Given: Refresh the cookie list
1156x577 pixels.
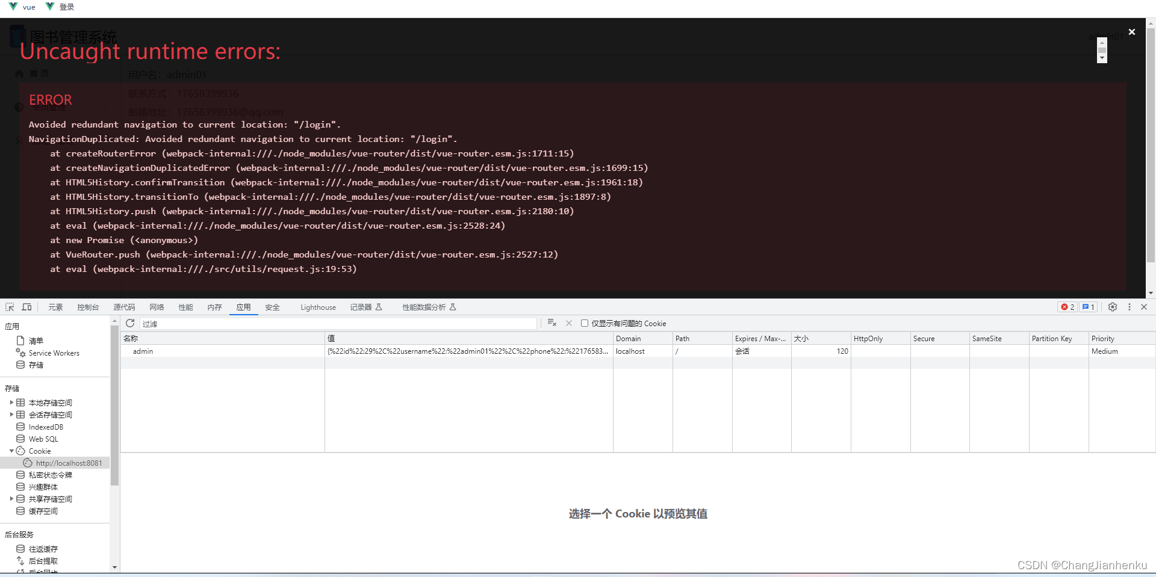Looking at the screenshot, I should 130,323.
